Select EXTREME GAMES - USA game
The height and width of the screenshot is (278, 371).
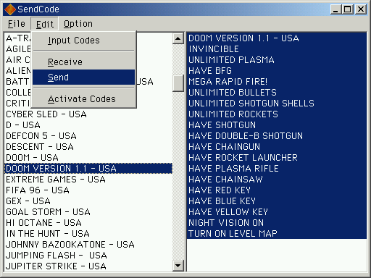pyautogui.click(x=88, y=180)
